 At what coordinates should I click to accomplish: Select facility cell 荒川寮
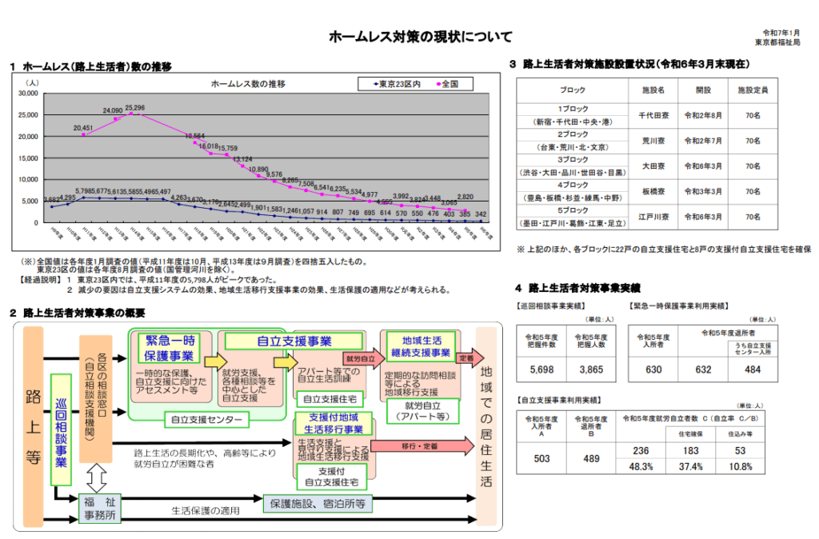click(653, 141)
